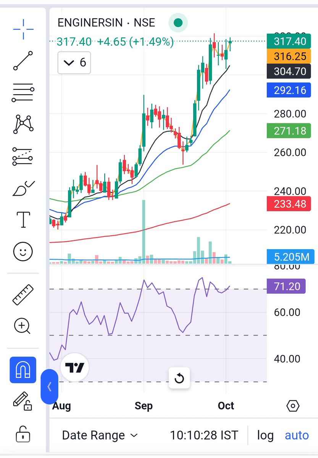Image resolution: width=318 pixels, height=458 pixels.
Task: Select the crosshair cursor tool
Action: (x=23, y=29)
